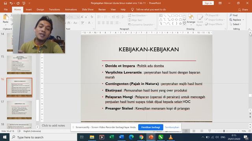This screenshot has height=141, width=252.
Task: Redo the last action
Action: tap(18, 3)
